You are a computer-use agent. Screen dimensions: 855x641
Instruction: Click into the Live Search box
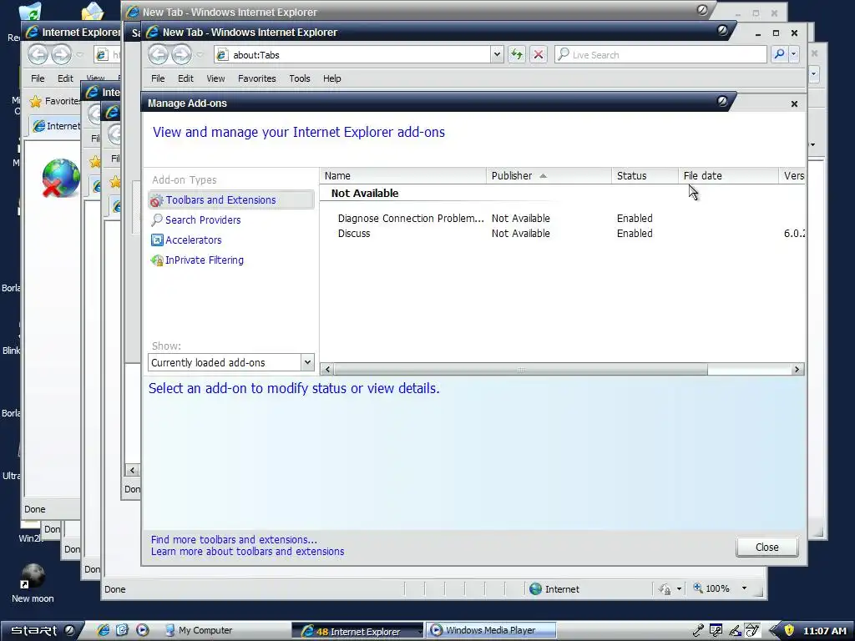661,54
